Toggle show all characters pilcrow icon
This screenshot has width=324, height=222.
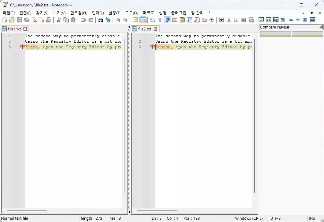point(160,20)
